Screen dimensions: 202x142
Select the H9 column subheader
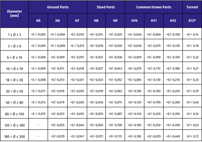[x=115, y=21]
